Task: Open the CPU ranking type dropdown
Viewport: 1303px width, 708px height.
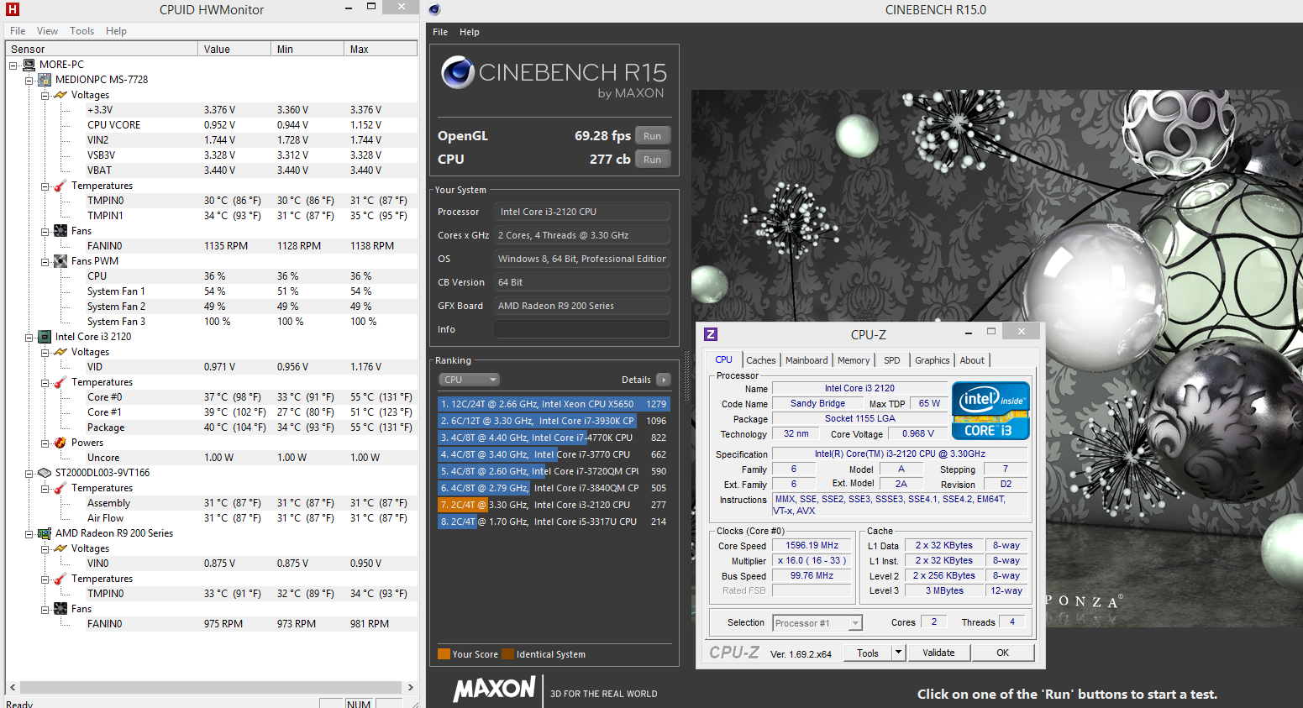Action: click(469, 380)
